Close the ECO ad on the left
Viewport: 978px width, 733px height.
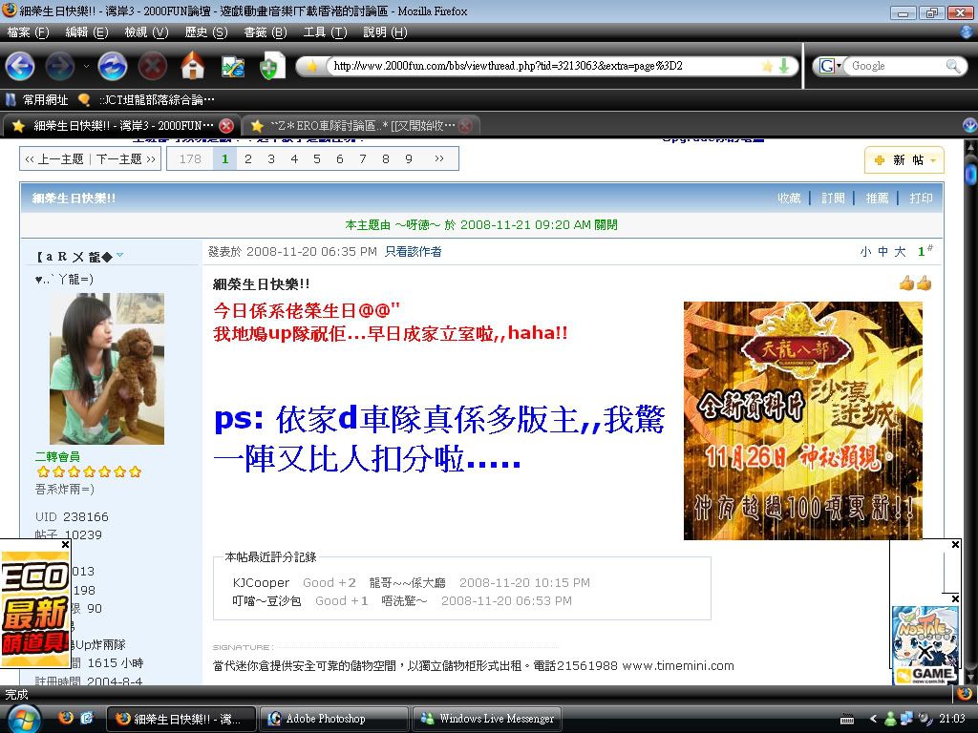click(x=65, y=545)
